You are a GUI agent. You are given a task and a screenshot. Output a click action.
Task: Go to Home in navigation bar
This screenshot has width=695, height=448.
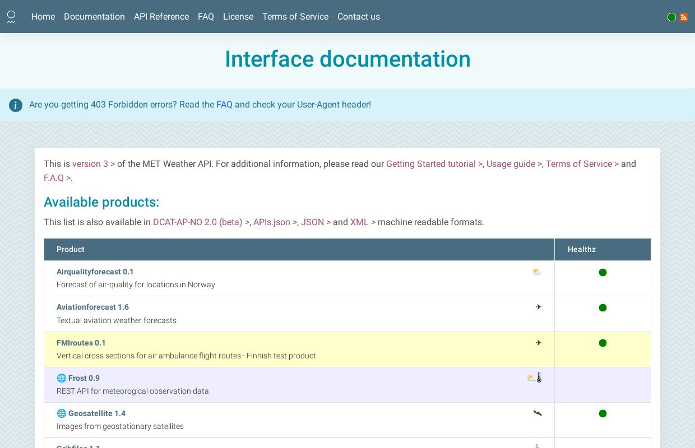43,17
